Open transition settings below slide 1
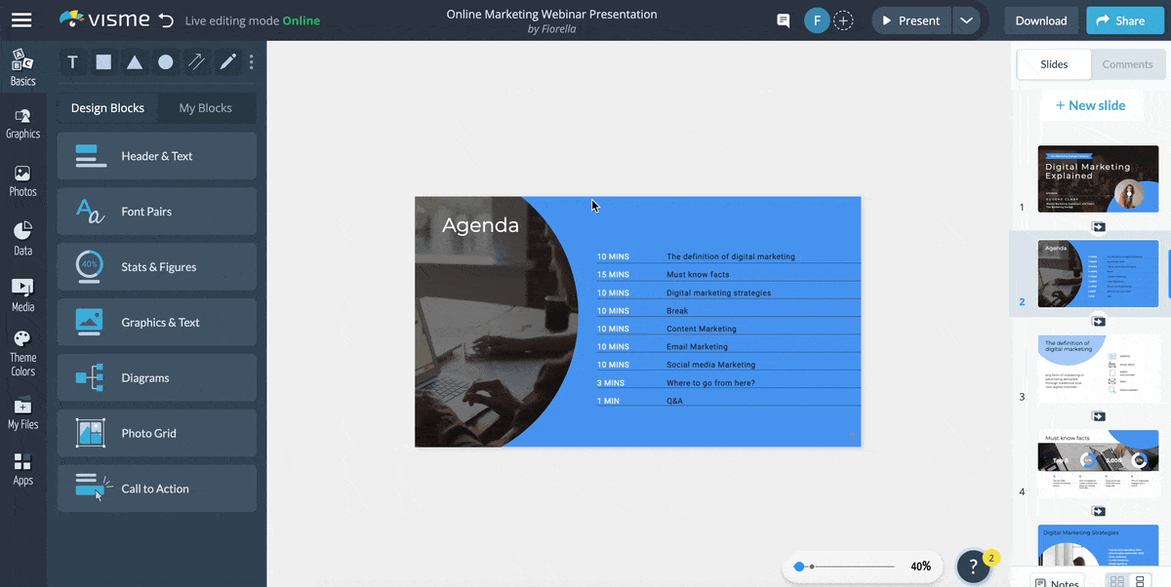This screenshot has height=587, width=1171. coord(1099,227)
